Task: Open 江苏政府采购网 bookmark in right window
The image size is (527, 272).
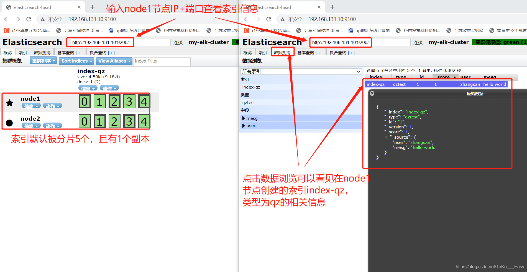Action: tap(465, 30)
